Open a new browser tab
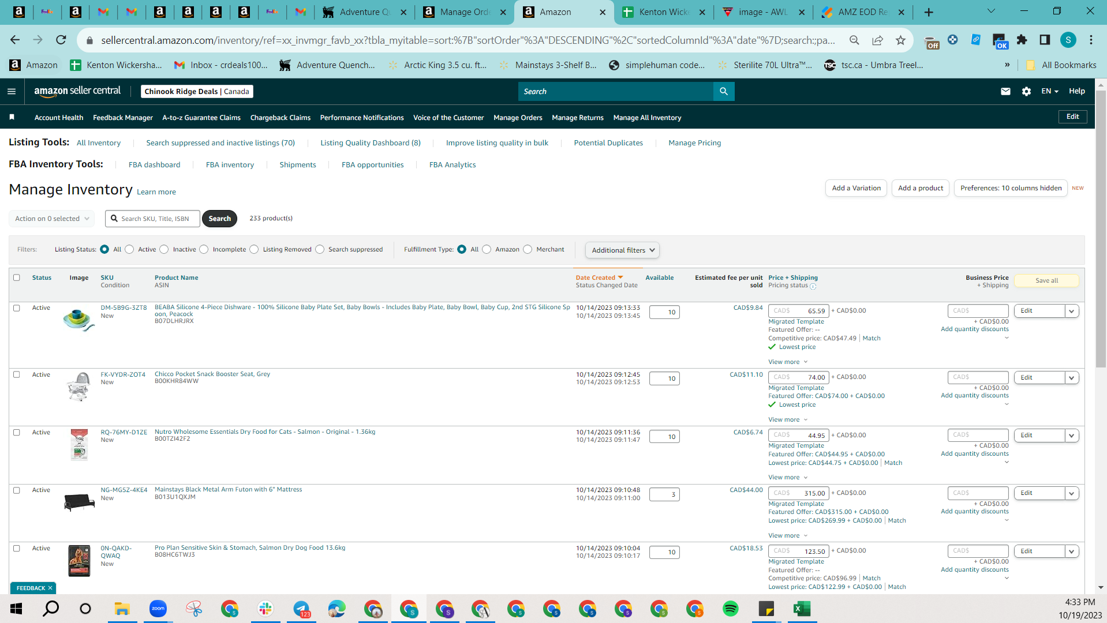This screenshot has width=1107, height=623. [x=929, y=12]
